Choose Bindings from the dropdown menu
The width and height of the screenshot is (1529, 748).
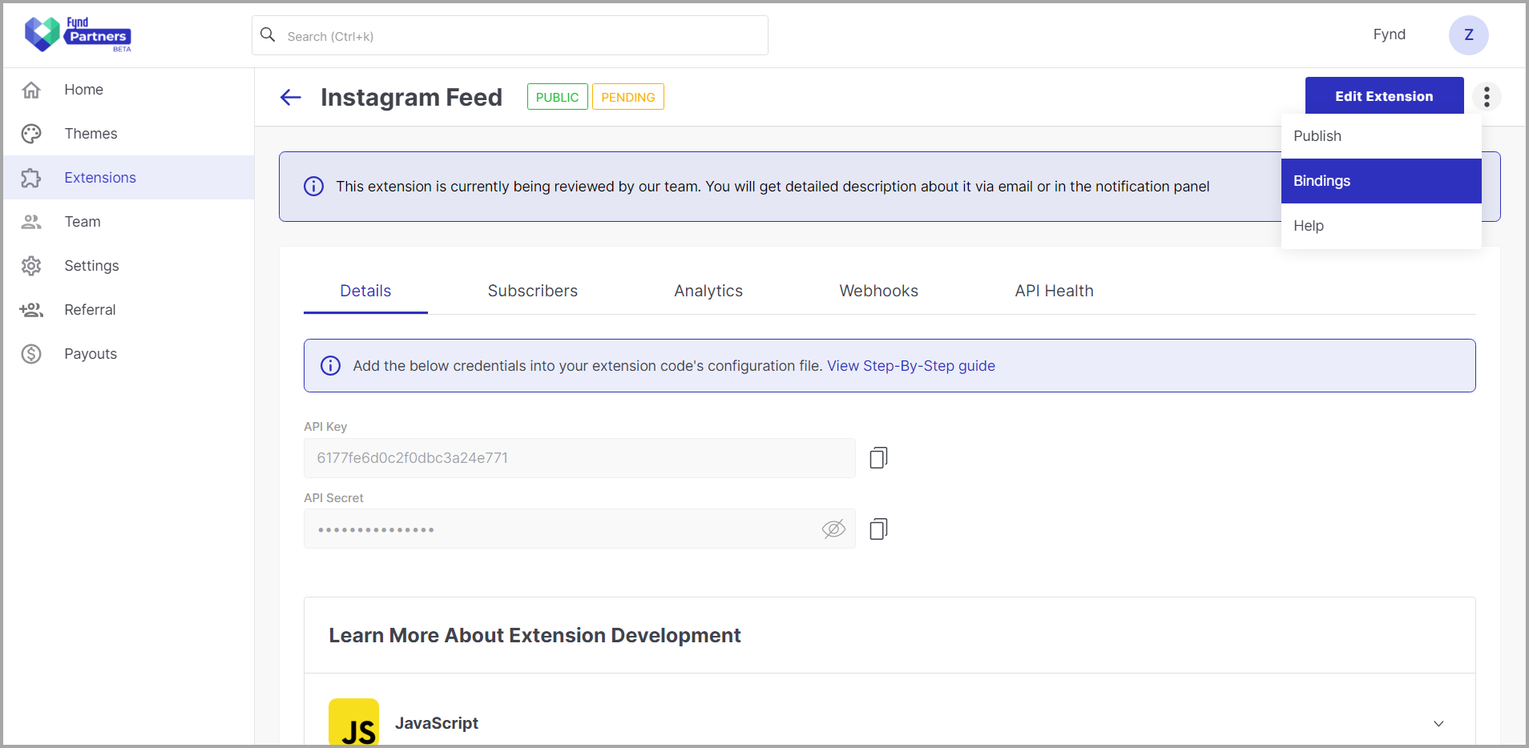point(1381,181)
